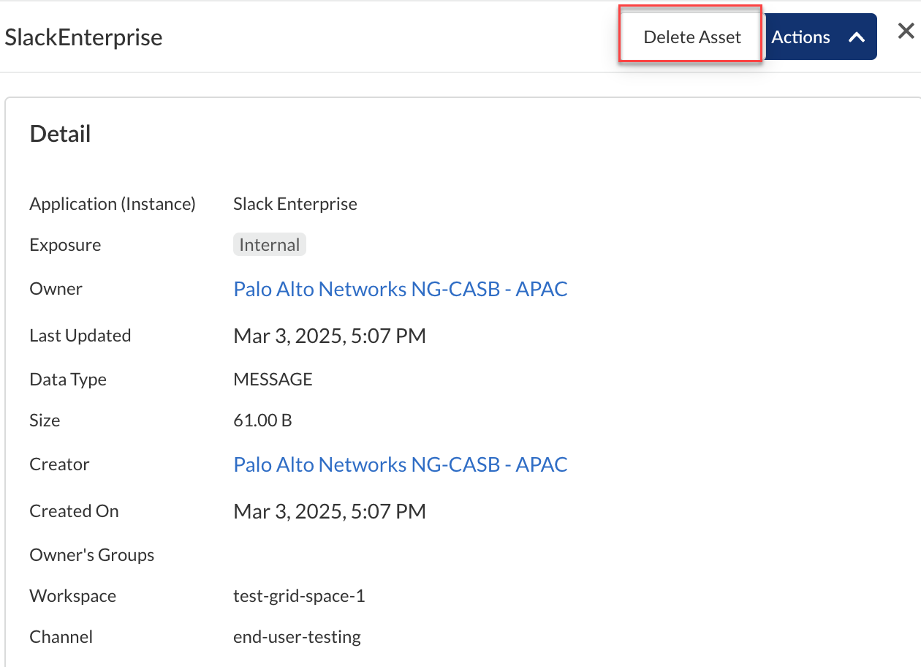Click the MESSAGE data type value

[273, 380]
